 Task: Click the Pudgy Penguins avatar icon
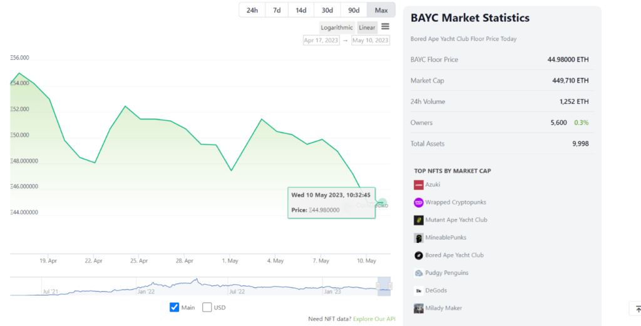pyautogui.click(x=419, y=273)
